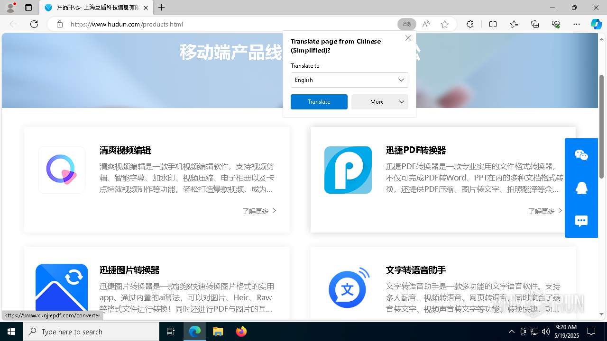This screenshot has height=341, width=607.
Task: Open tab actions menu icon
Action: click(28, 8)
